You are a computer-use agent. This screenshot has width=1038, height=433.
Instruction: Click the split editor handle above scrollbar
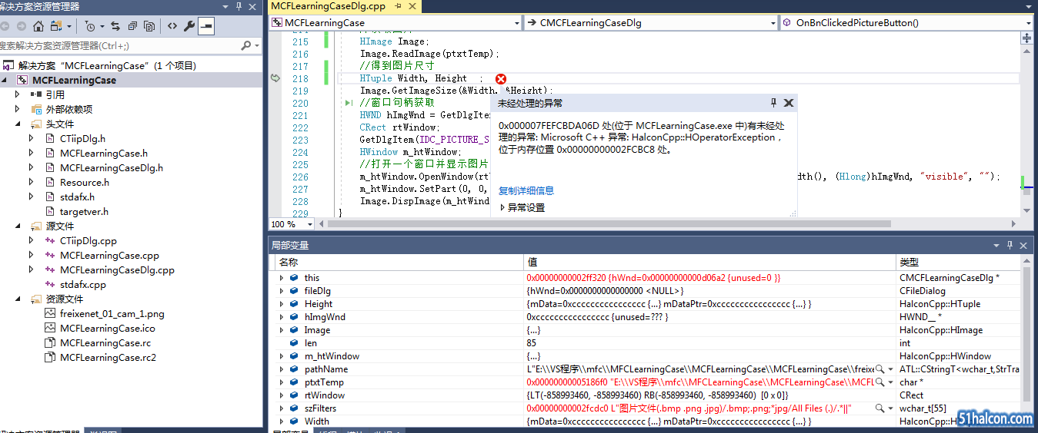(x=1028, y=37)
